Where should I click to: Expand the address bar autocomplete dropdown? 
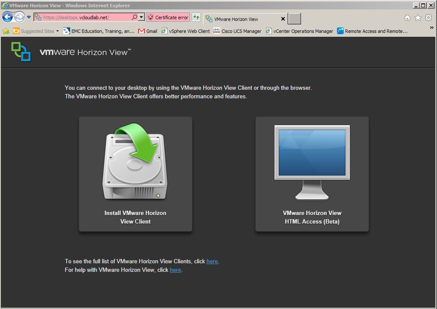pyautogui.click(x=142, y=17)
